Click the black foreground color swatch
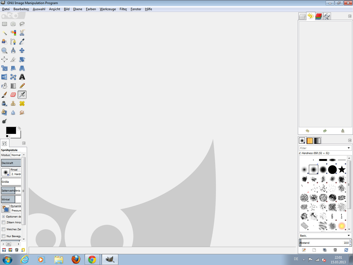 tap(11, 130)
